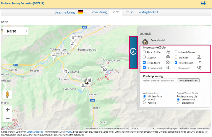Click the route starting location input field
This screenshot has height=137, width=212.
(x=160, y=80)
